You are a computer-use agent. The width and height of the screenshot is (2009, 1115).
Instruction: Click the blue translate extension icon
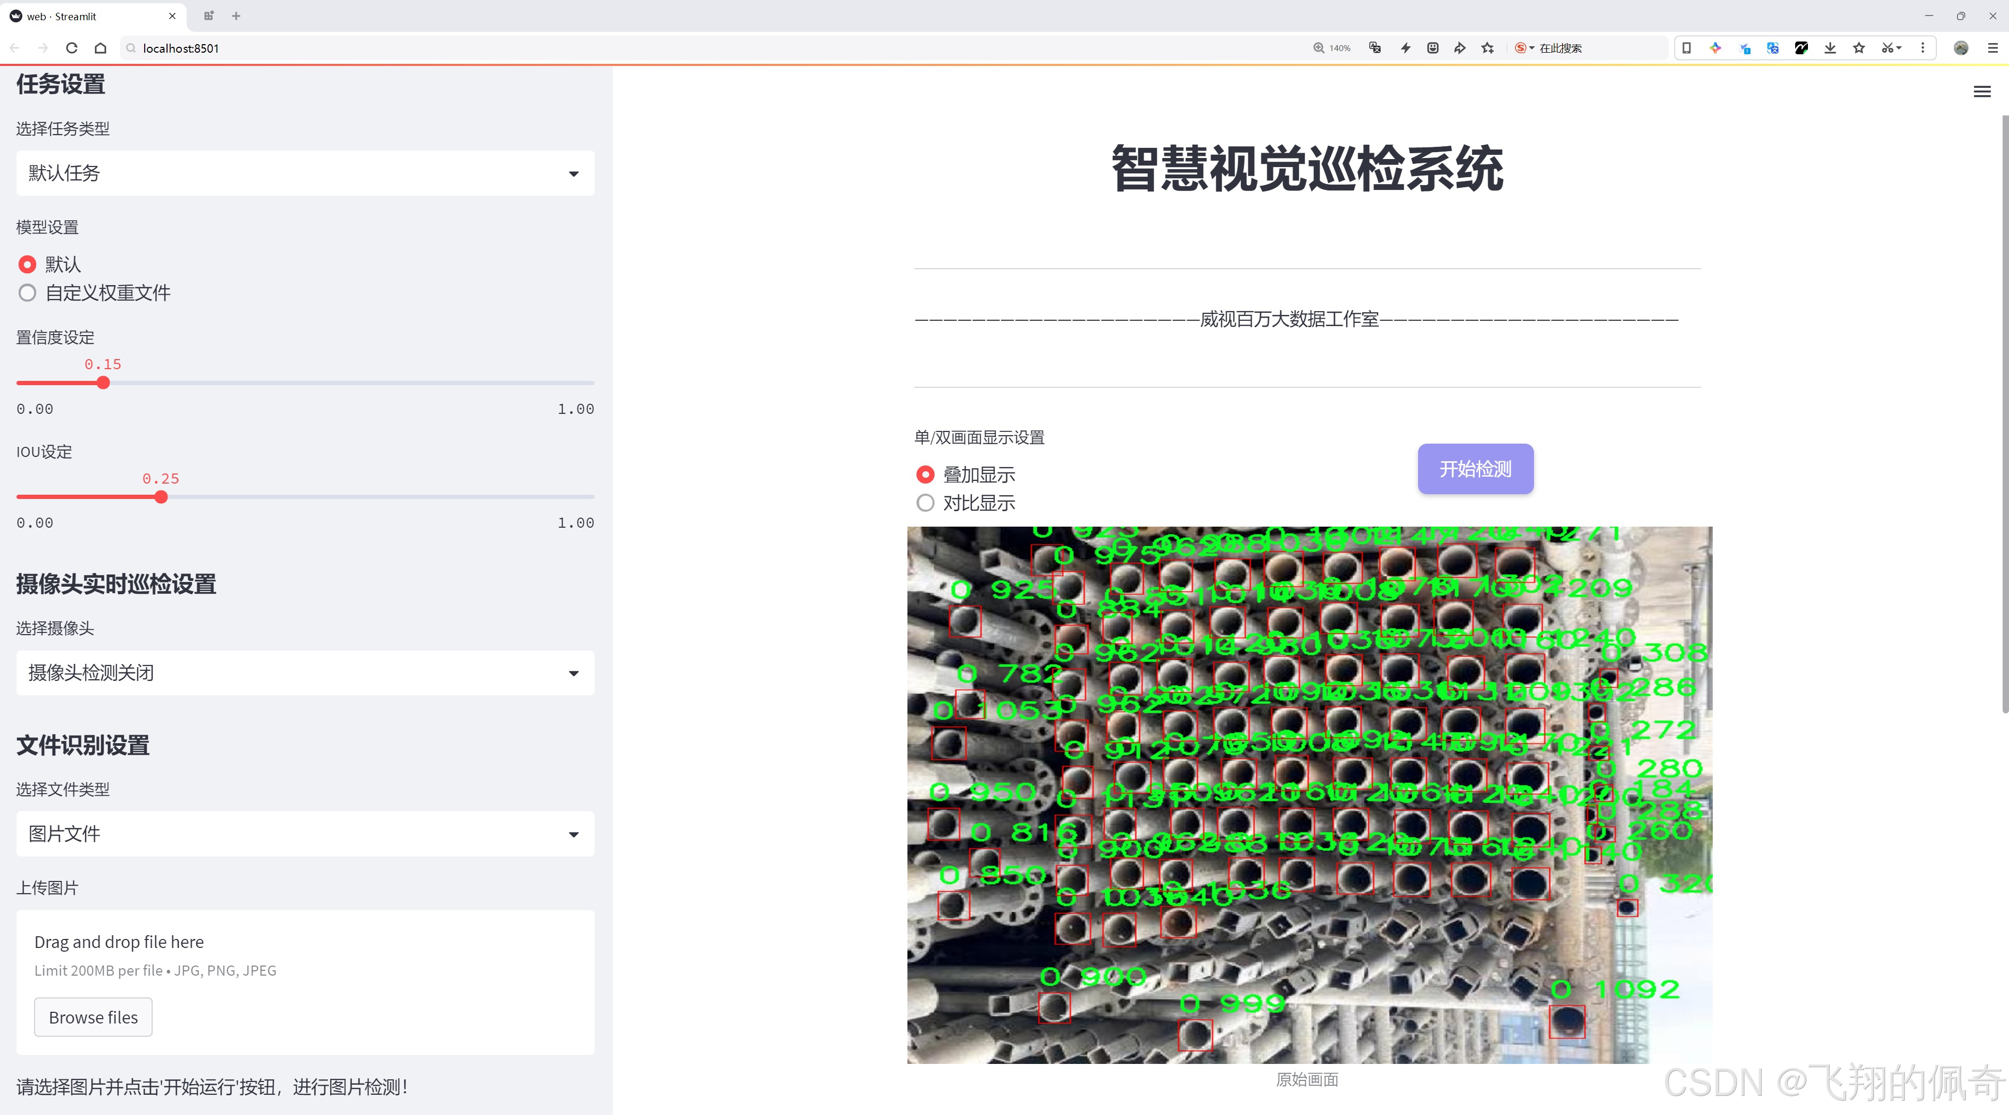(1773, 47)
